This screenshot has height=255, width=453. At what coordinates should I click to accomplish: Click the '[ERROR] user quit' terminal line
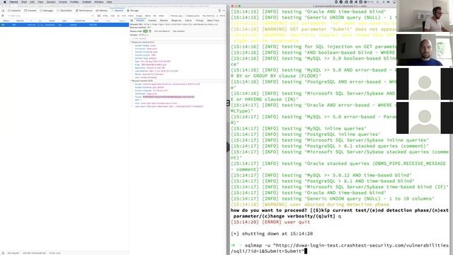coord(270,222)
